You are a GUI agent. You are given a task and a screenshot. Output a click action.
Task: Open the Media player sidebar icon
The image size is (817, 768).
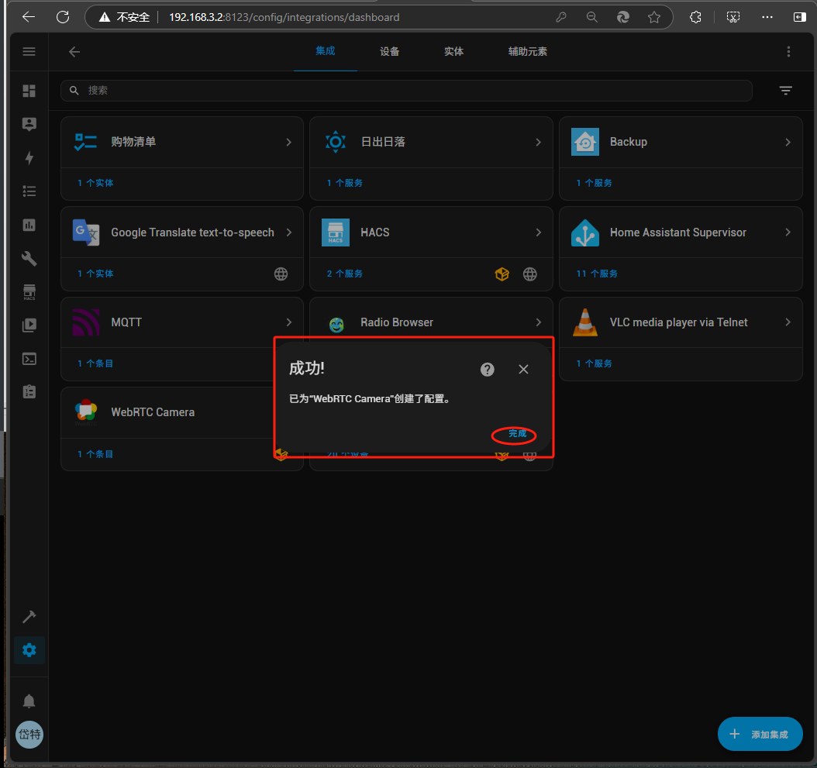(x=29, y=325)
